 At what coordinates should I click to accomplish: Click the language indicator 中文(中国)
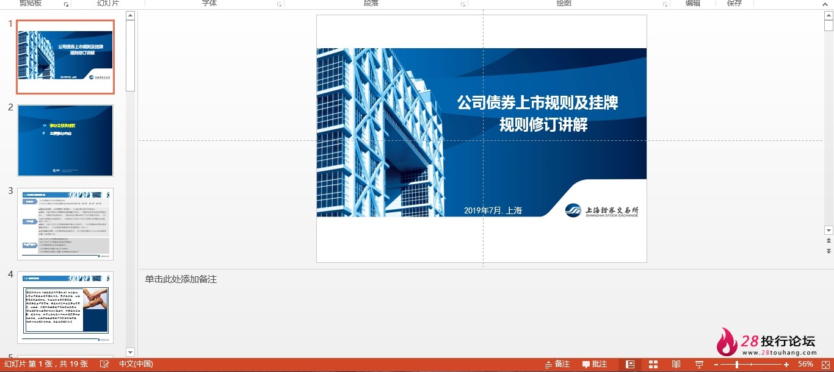coord(136,364)
